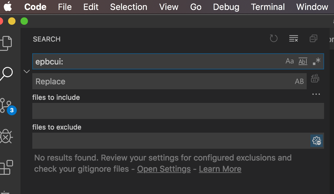Enable Match Case for the search
The width and height of the screenshot is (334, 194).
pos(290,61)
